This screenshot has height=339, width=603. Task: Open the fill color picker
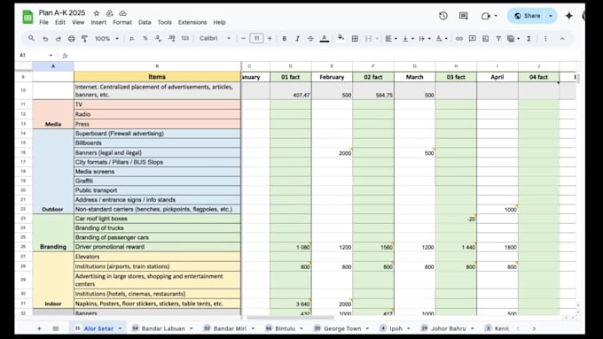coord(341,38)
